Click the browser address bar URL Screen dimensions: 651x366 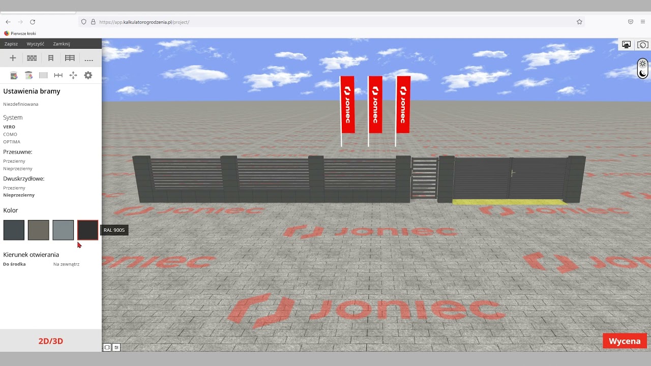coord(144,22)
